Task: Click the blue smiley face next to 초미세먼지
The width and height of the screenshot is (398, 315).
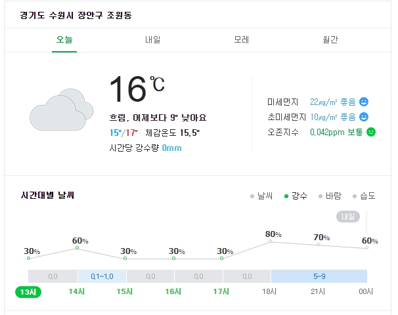Action: click(x=364, y=117)
